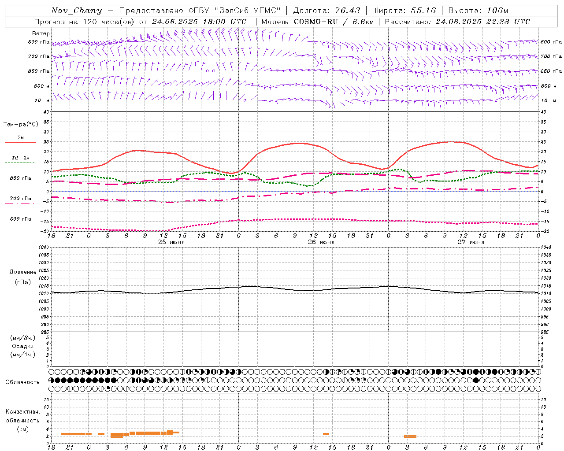Click the "Ветер" panel label

coord(41,33)
